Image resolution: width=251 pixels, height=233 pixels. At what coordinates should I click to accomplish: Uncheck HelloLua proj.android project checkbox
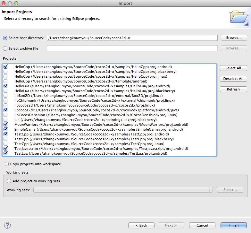point(5,86)
